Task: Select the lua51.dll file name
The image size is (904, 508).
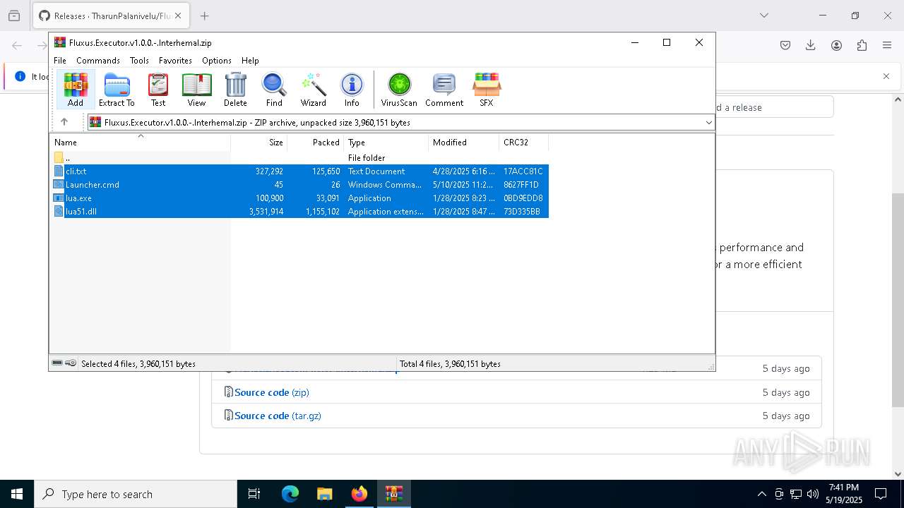Action: tap(81, 212)
